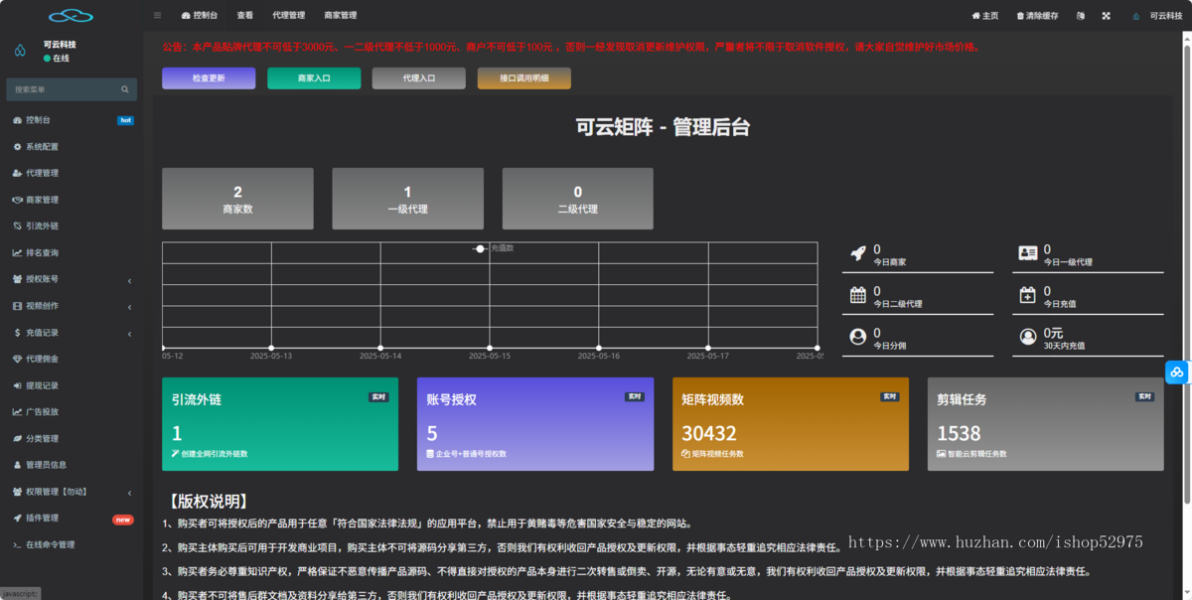Viewport: 1192px width, 600px height.
Task: Click the hot badge next to 控制台
Action: tap(125, 120)
